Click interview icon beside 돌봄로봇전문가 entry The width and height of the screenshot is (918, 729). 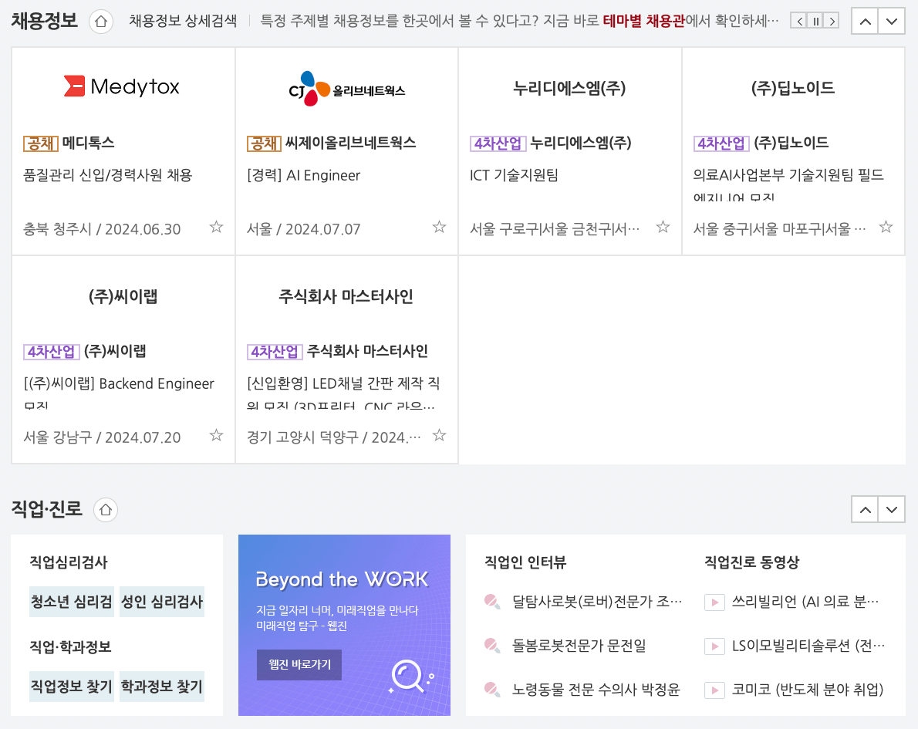click(492, 645)
